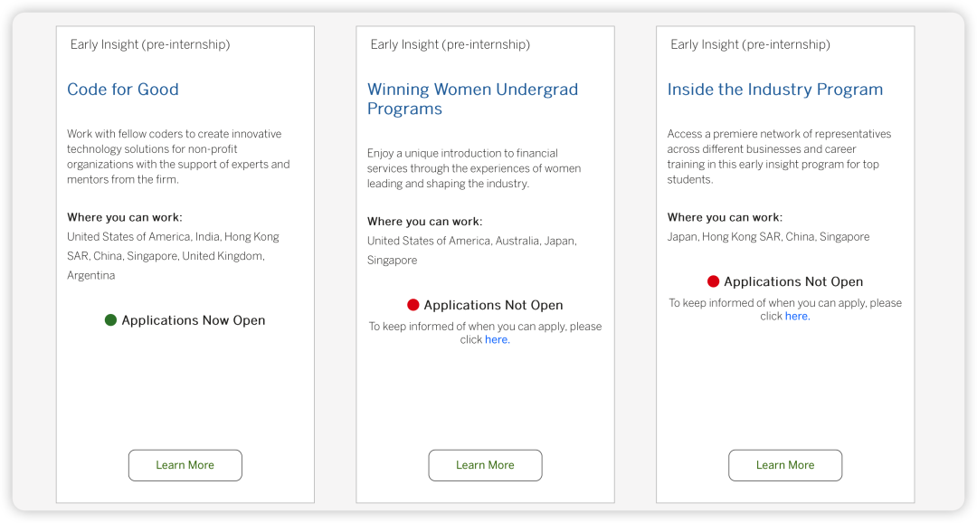Image resolution: width=977 pixels, height=523 pixels.
Task: Click 'Early Insight (pre-internship)' label above Code for Good
Action: tap(150, 44)
